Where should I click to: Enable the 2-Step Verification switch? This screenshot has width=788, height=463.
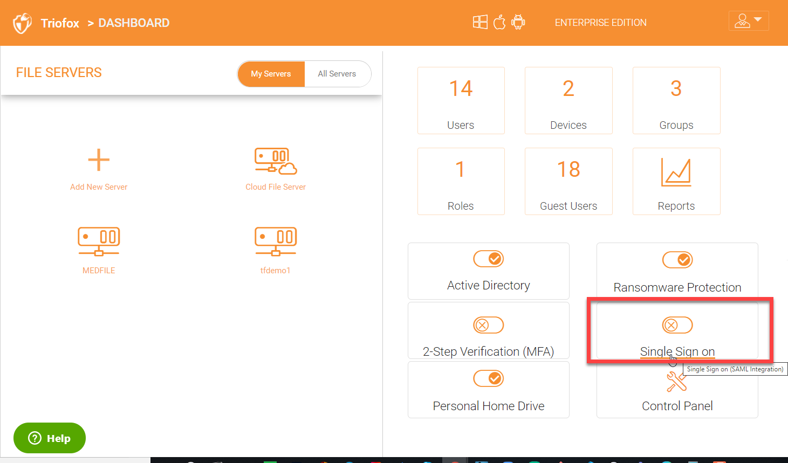pyautogui.click(x=489, y=325)
